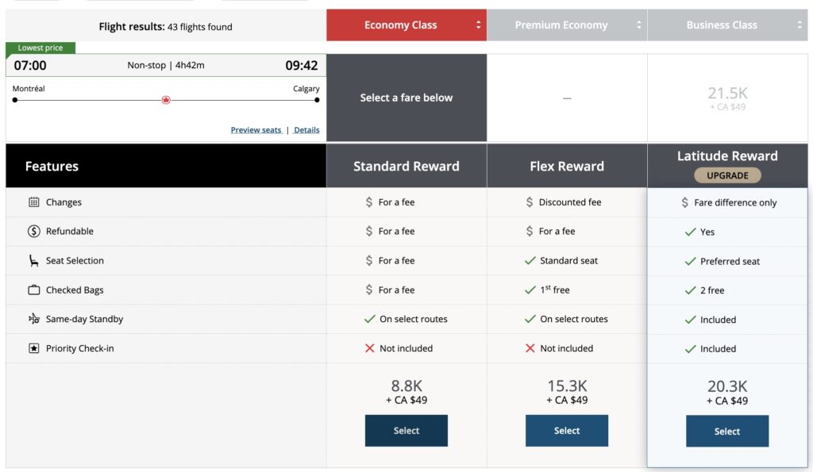Image resolution: width=813 pixels, height=472 pixels.
Task: Select the Standard Reward 8.8K fare
Action: pyautogui.click(x=406, y=431)
